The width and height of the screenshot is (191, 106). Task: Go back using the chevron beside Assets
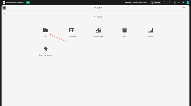click(95, 17)
